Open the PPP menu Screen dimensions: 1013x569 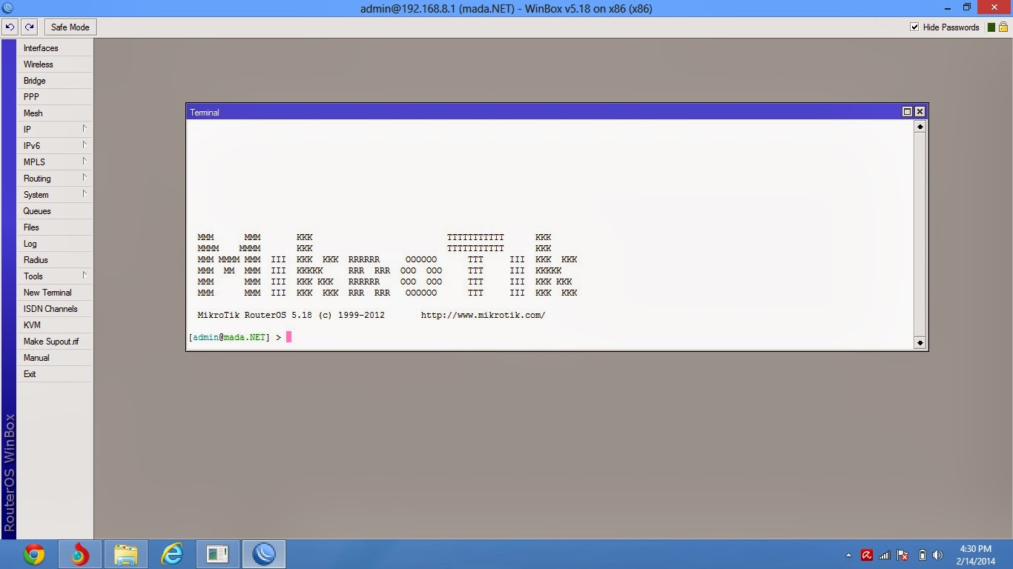55,97
